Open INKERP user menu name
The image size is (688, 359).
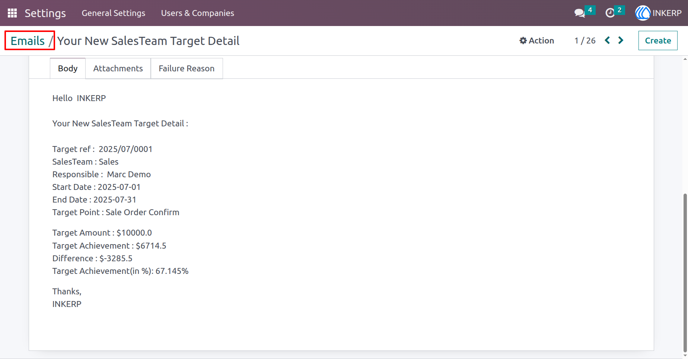tap(667, 13)
